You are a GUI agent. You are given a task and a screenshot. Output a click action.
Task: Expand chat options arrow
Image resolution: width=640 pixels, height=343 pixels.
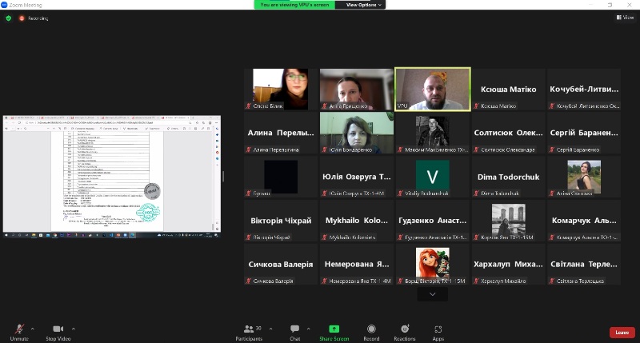[308, 329]
